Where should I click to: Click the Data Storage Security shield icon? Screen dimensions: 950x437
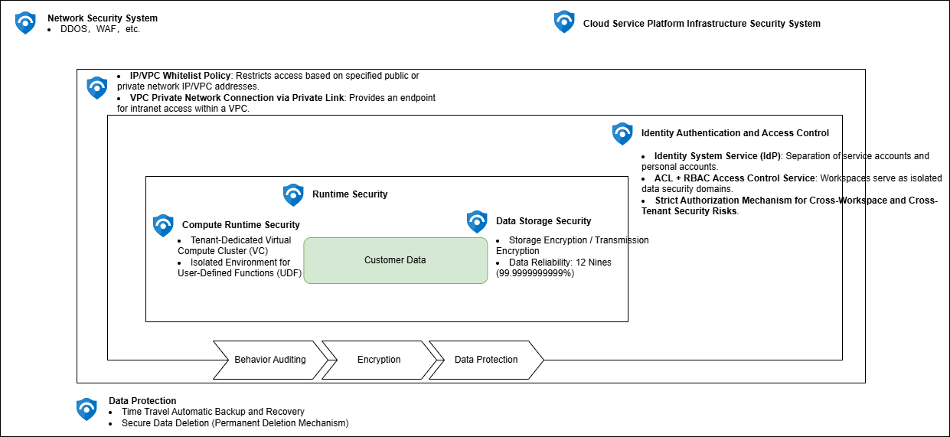coord(477,222)
